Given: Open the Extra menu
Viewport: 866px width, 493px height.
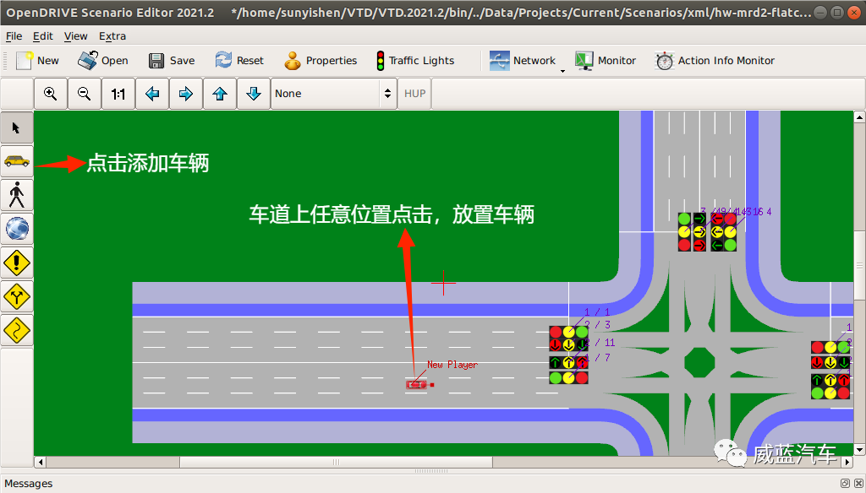Looking at the screenshot, I should tap(112, 35).
